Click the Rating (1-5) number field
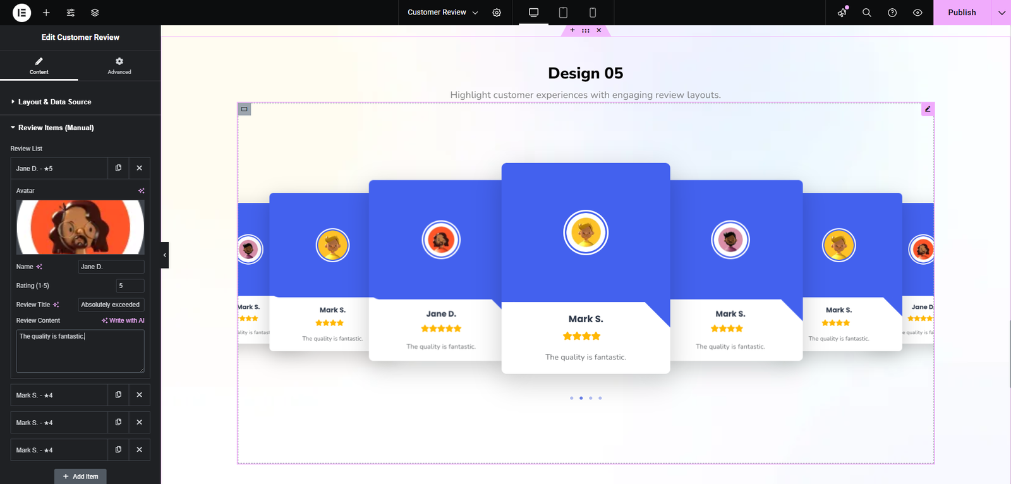 [x=130, y=286]
